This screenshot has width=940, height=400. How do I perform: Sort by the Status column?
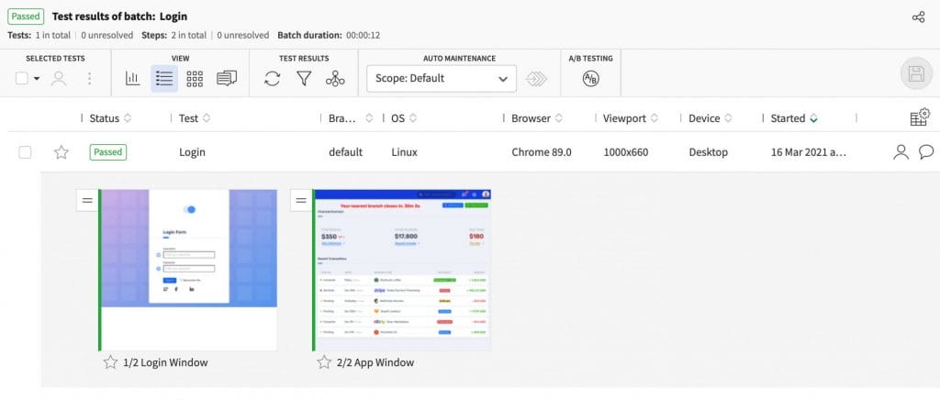point(127,118)
